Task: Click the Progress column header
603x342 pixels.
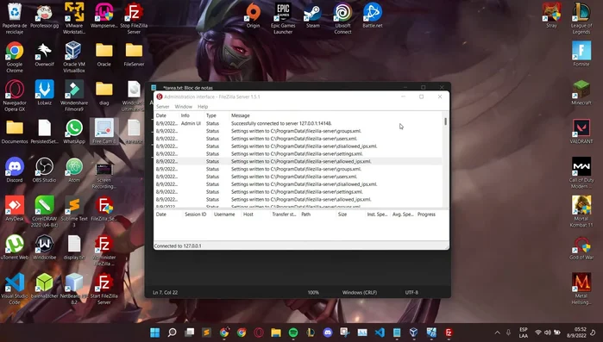Action: tap(426, 215)
